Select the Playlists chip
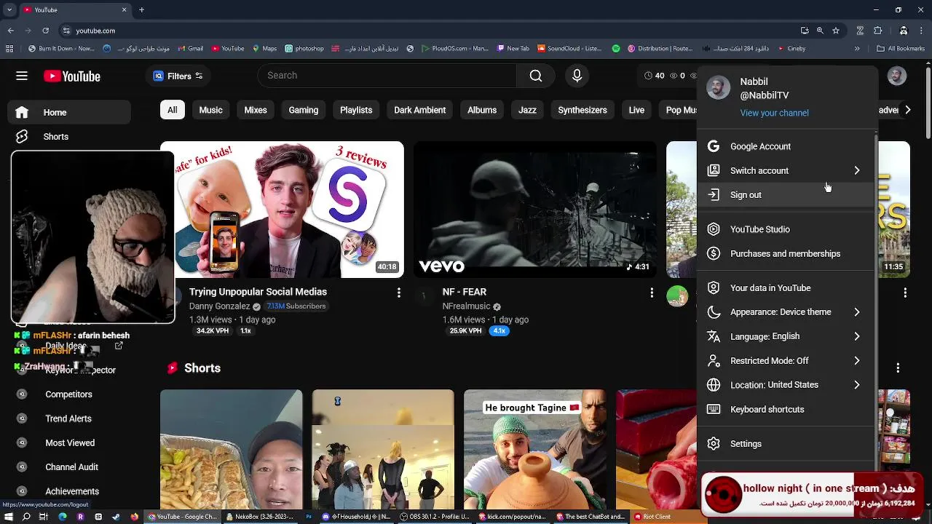This screenshot has width=932, height=524. (x=356, y=110)
